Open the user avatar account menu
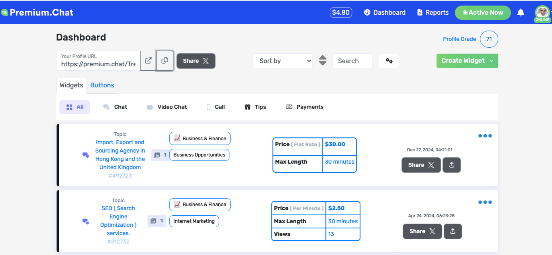The image size is (552, 255). [x=542, y=13]
